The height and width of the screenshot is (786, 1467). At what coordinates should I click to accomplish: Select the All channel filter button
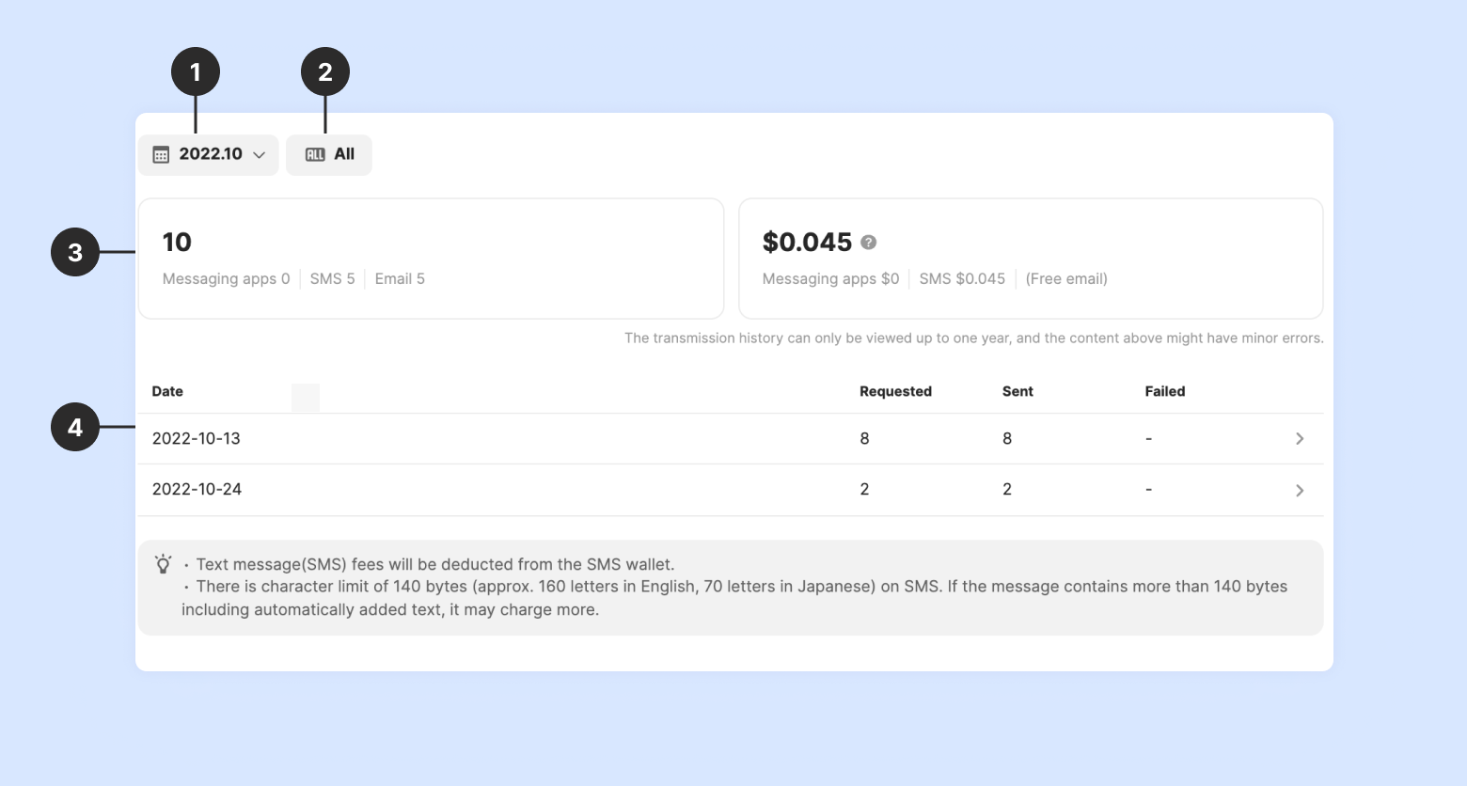329,154
